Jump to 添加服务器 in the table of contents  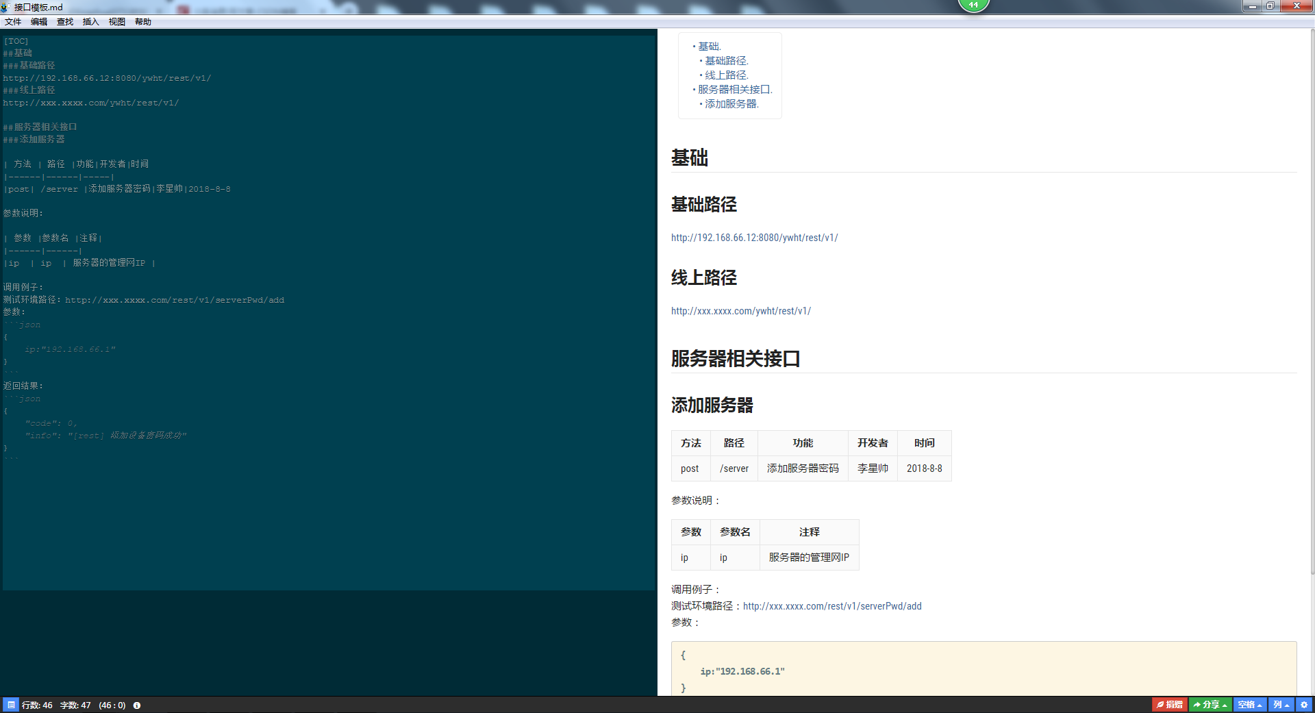(731, 104)
